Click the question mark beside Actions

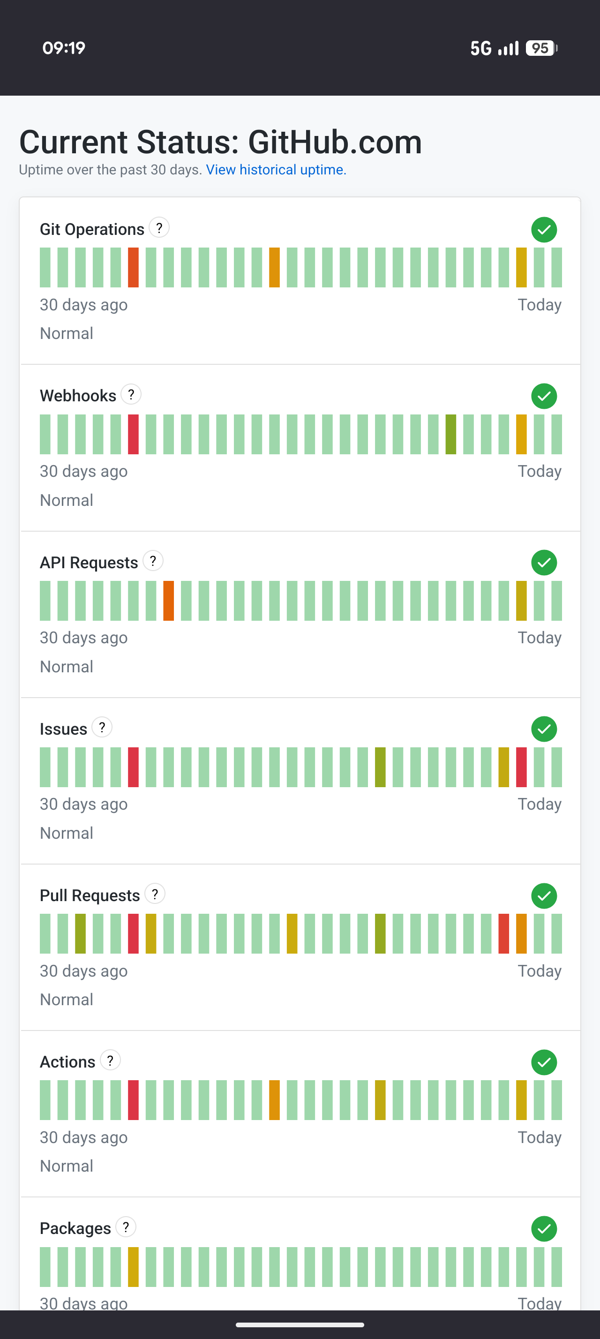[x=110, y=1061]
